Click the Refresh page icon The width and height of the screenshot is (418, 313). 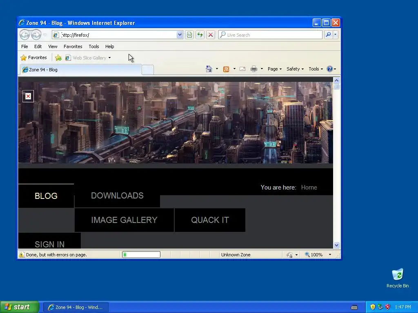[x=200, y=35]
